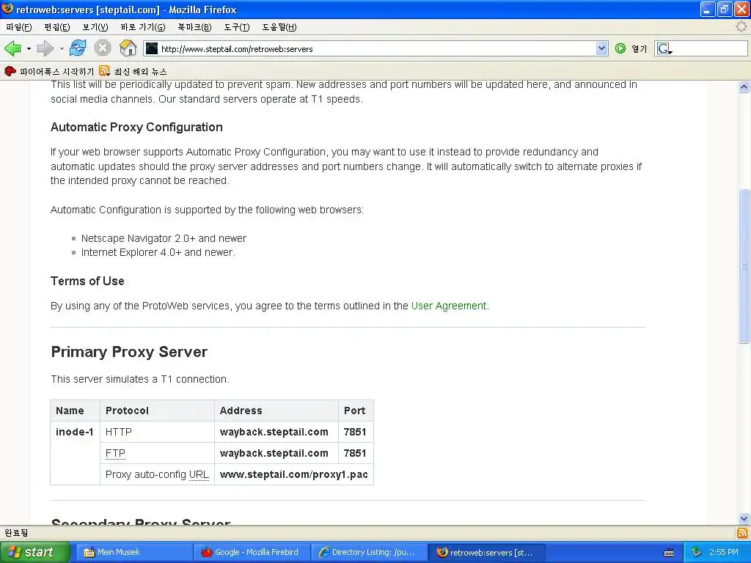Click the HTTP protocol cell
Image resolution: width=751 pixels, height=563 pixels.
tap(157, 432)
